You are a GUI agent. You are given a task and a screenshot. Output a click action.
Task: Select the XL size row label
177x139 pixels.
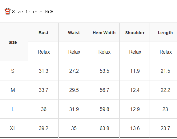point(13,128)
